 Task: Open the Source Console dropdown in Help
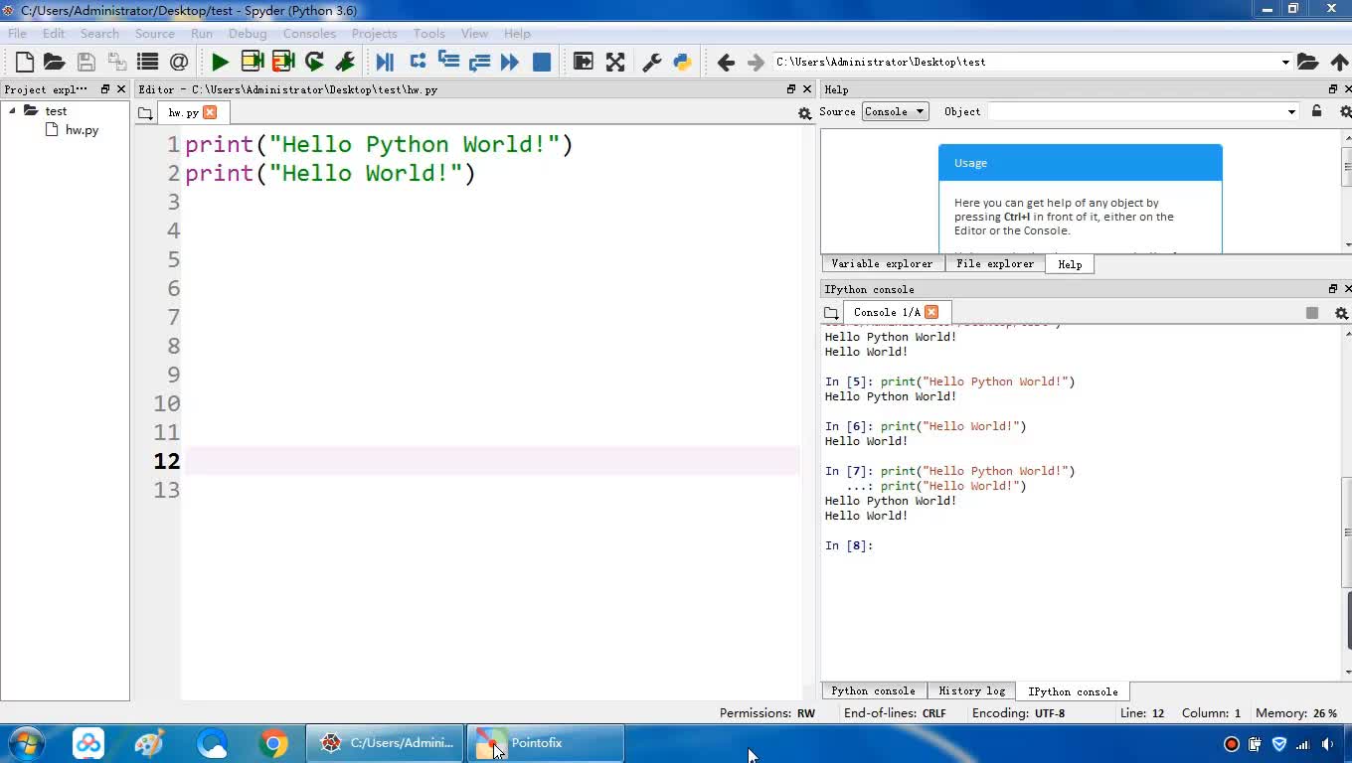(895, 111)
